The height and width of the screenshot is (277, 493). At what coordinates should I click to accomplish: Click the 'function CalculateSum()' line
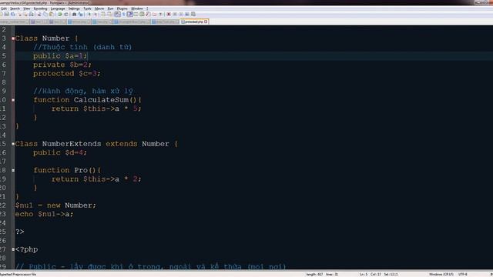[87, 100]
